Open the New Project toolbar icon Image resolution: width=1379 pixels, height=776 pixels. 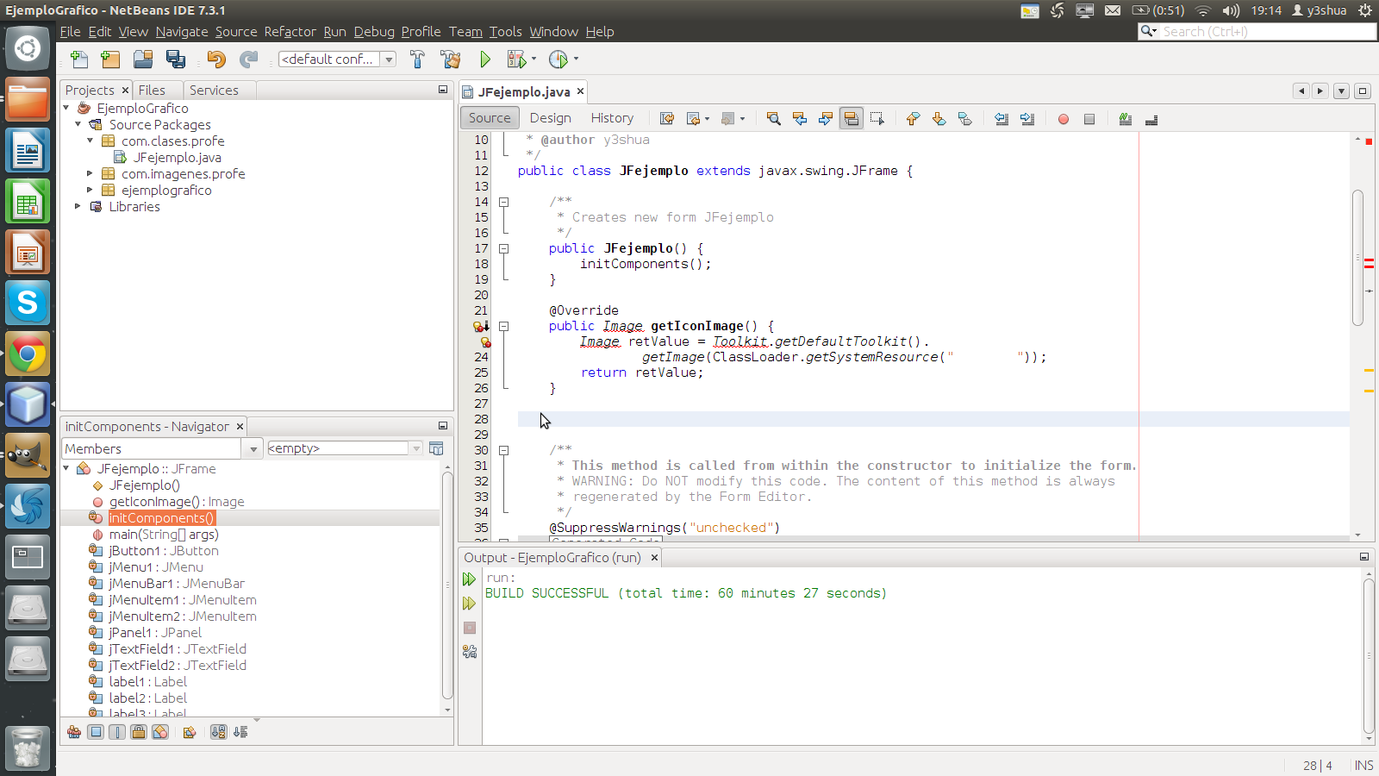110,59
